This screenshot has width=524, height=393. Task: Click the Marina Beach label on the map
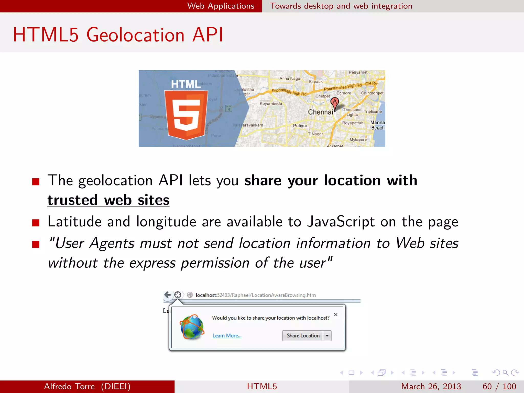click(x=378, y=125)
